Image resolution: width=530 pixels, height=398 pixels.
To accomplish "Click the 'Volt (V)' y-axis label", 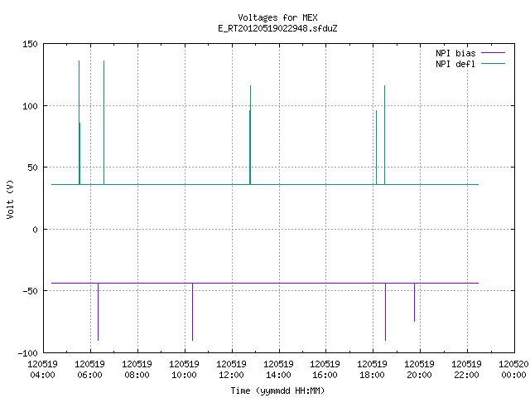I will [11, 199].
